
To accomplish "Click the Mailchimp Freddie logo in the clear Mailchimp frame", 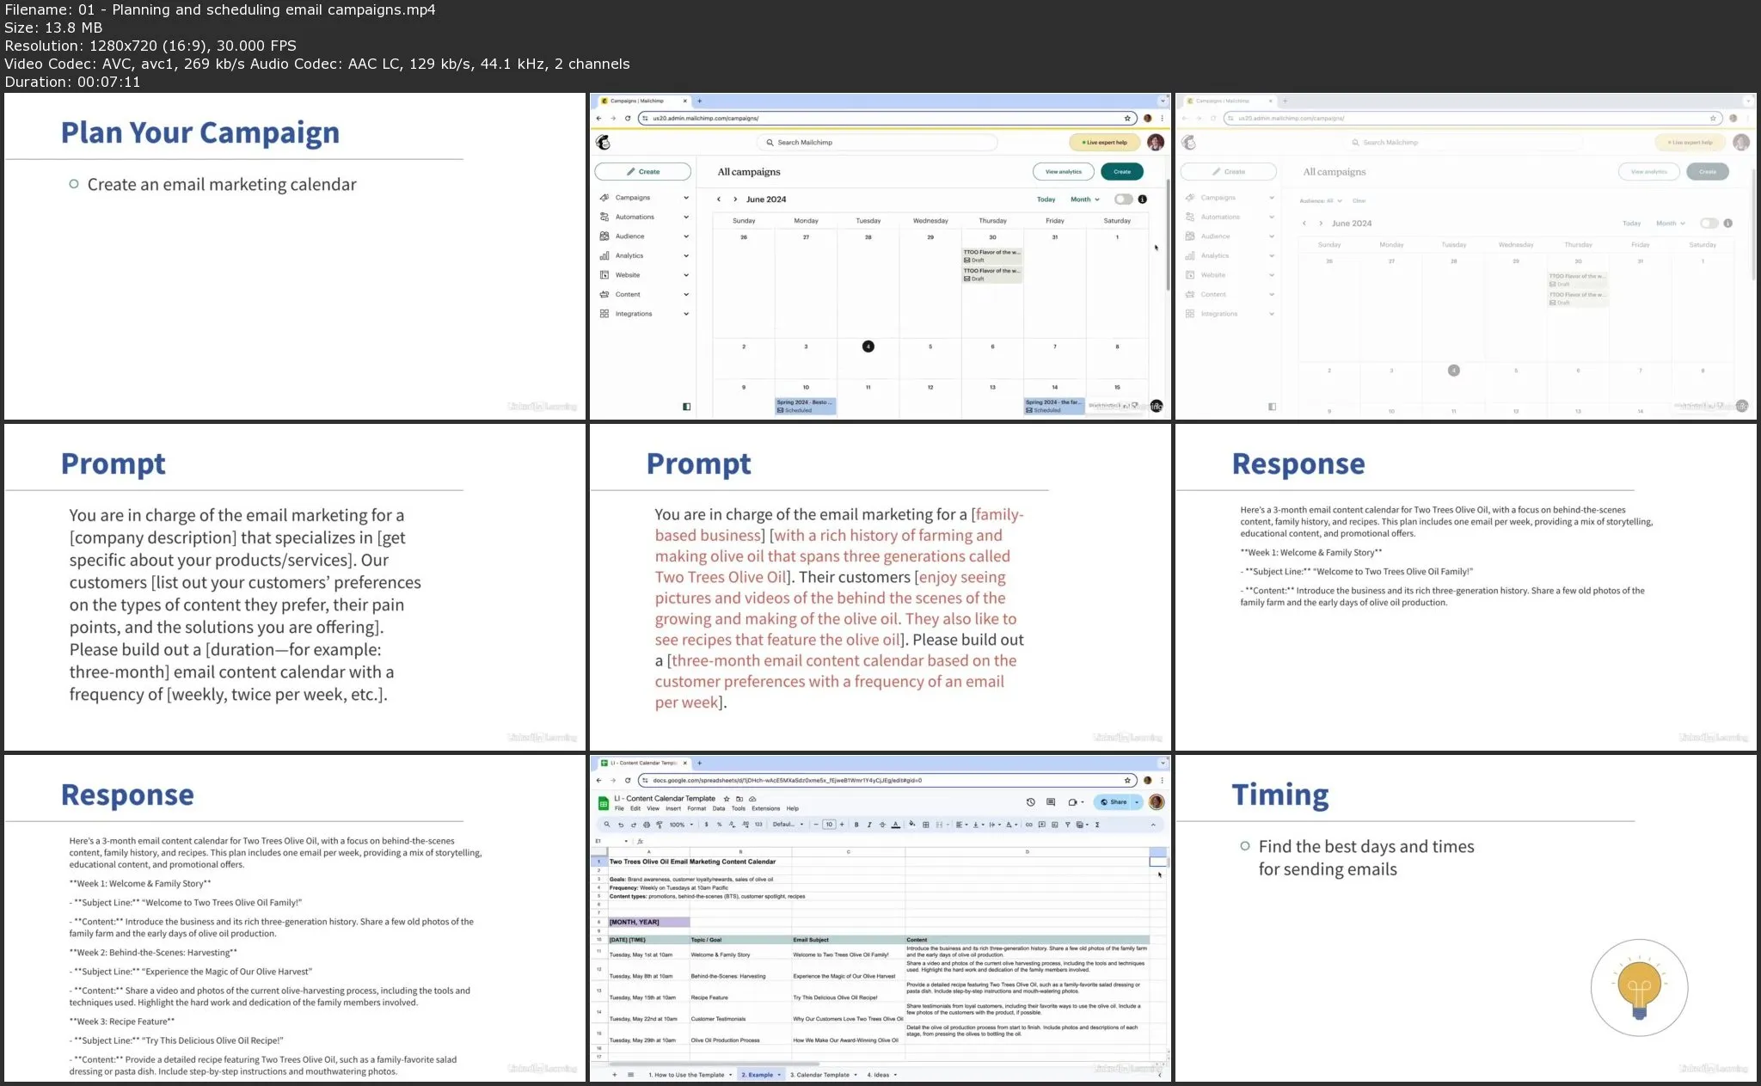I will pos(604,142).
